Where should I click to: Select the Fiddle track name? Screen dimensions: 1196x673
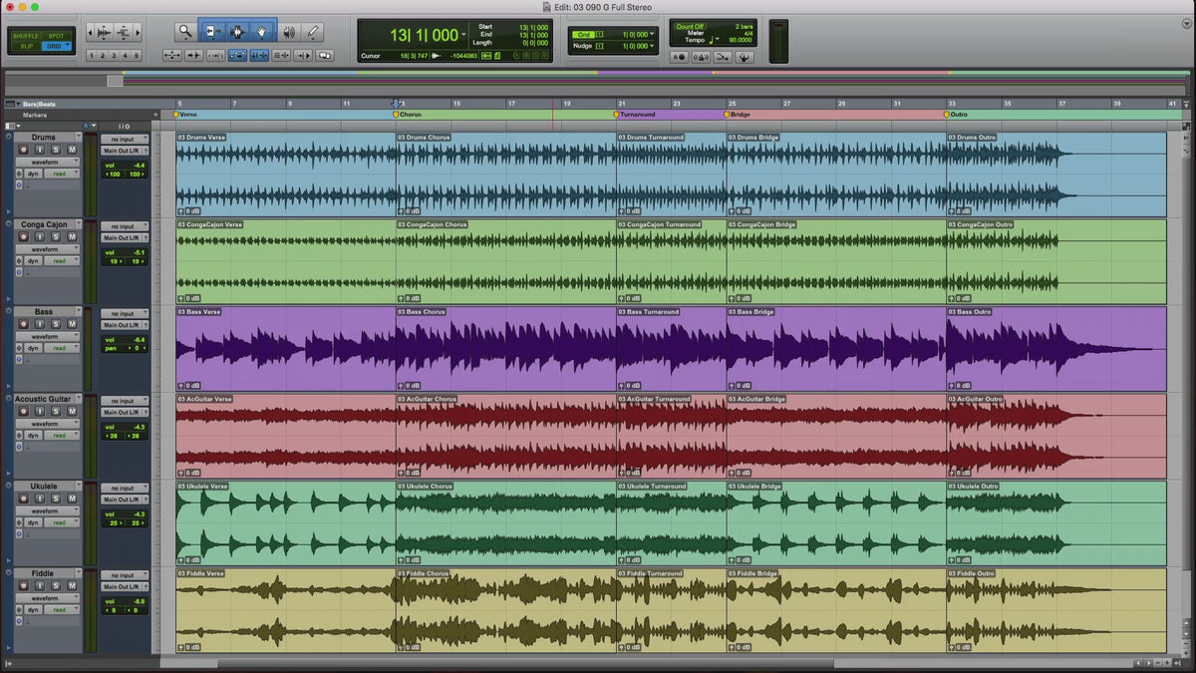[43, 573]
